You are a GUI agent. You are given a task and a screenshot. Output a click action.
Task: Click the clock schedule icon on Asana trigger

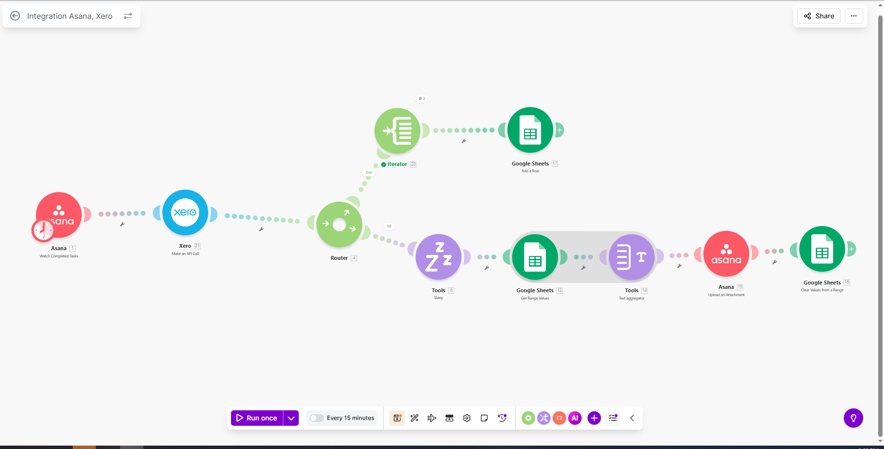43,230
